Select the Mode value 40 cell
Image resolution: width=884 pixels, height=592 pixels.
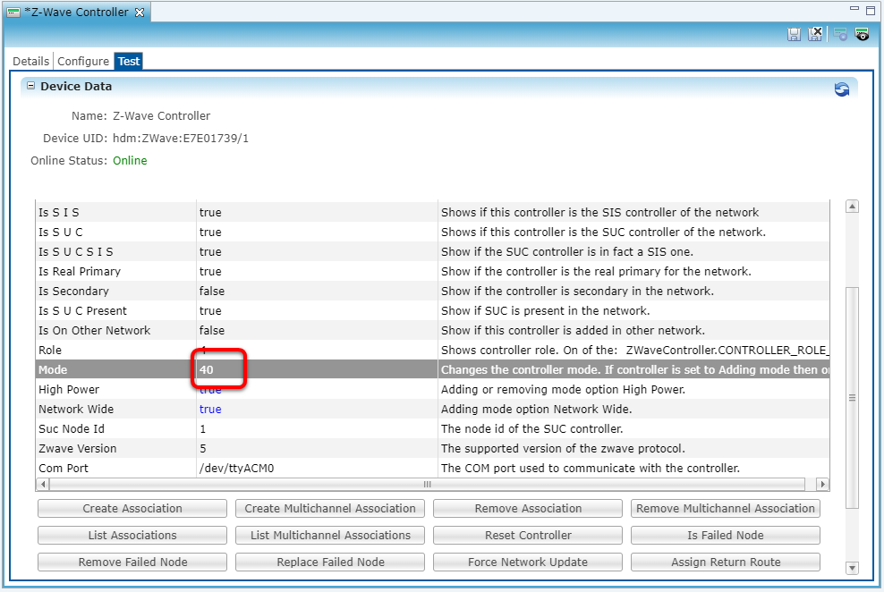point(317,369)
